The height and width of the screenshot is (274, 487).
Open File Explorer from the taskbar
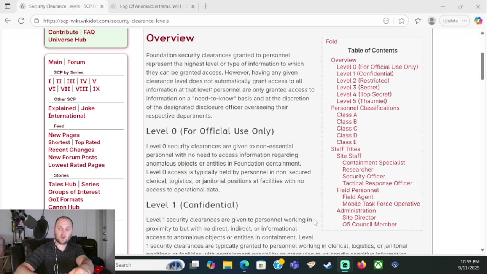pyautogui.click(x=228, y=265)
